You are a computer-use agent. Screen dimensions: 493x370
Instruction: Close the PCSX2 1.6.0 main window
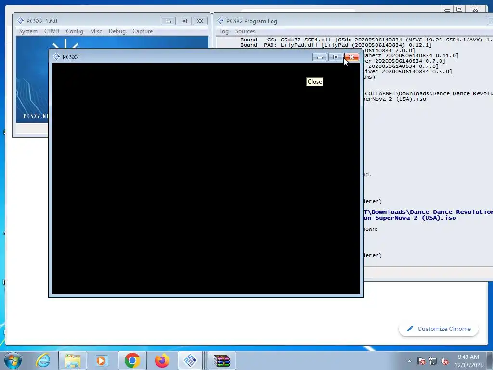(x=200, y=21)
